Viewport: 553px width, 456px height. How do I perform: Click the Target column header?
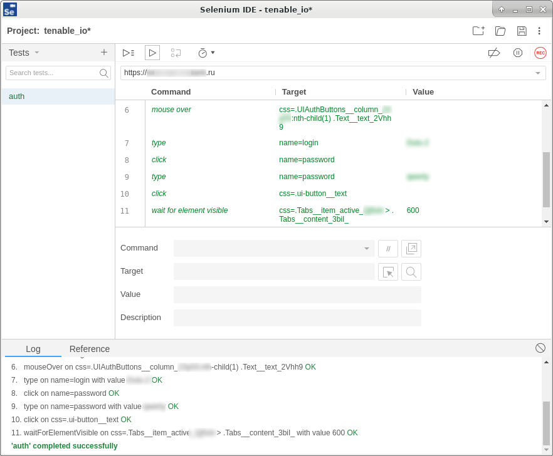click(x=294, y=92)
